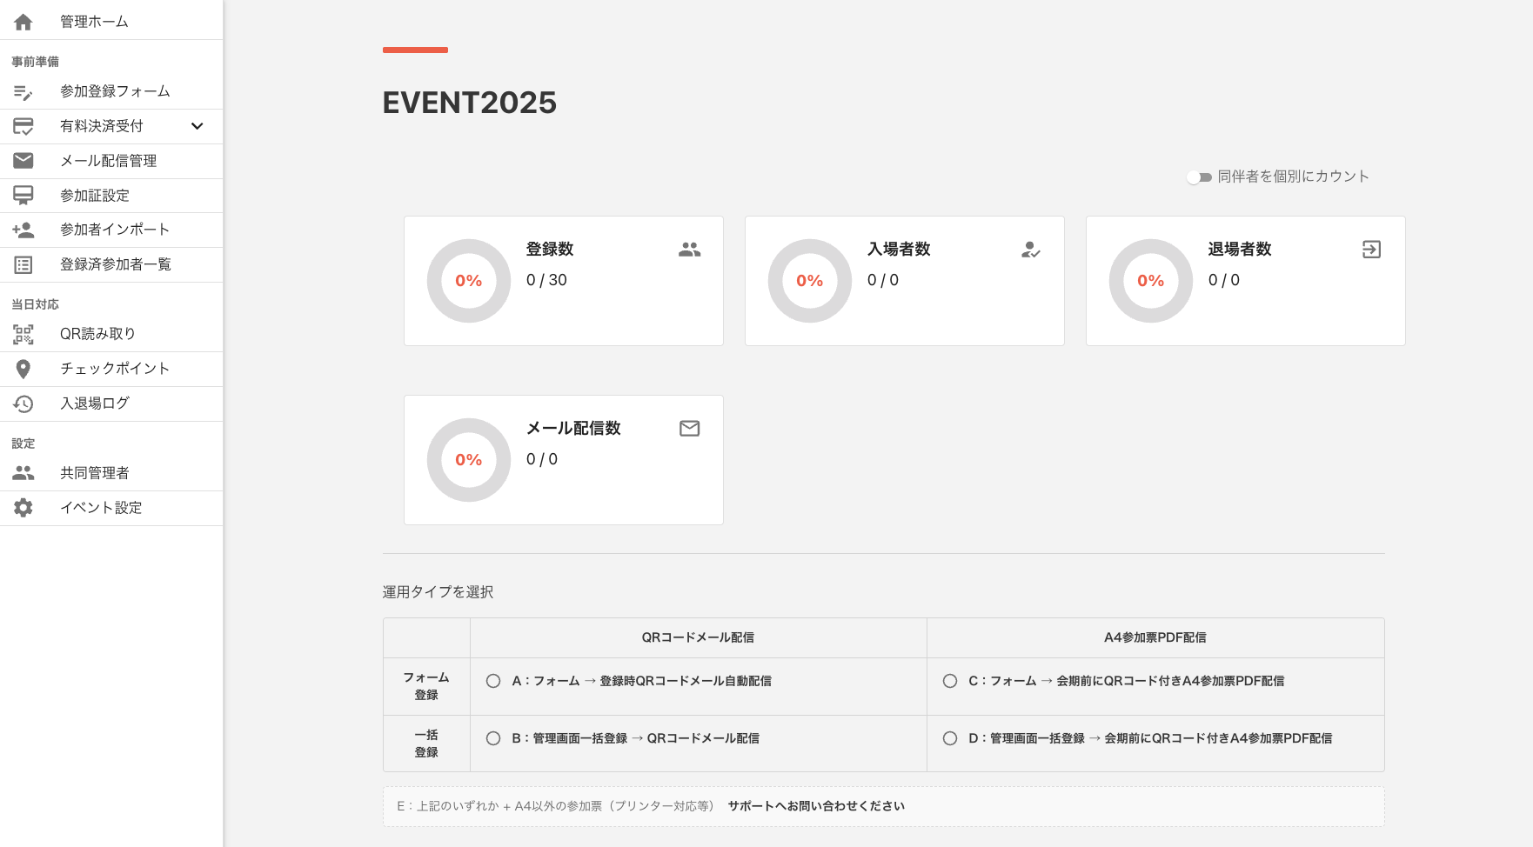Open the QR読み取り scanner icon
1533x847 pixels.
23,333
